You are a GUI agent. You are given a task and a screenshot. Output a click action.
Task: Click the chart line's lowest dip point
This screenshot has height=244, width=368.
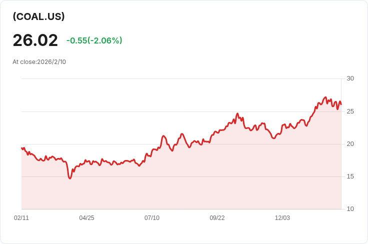tap(70, 178)
